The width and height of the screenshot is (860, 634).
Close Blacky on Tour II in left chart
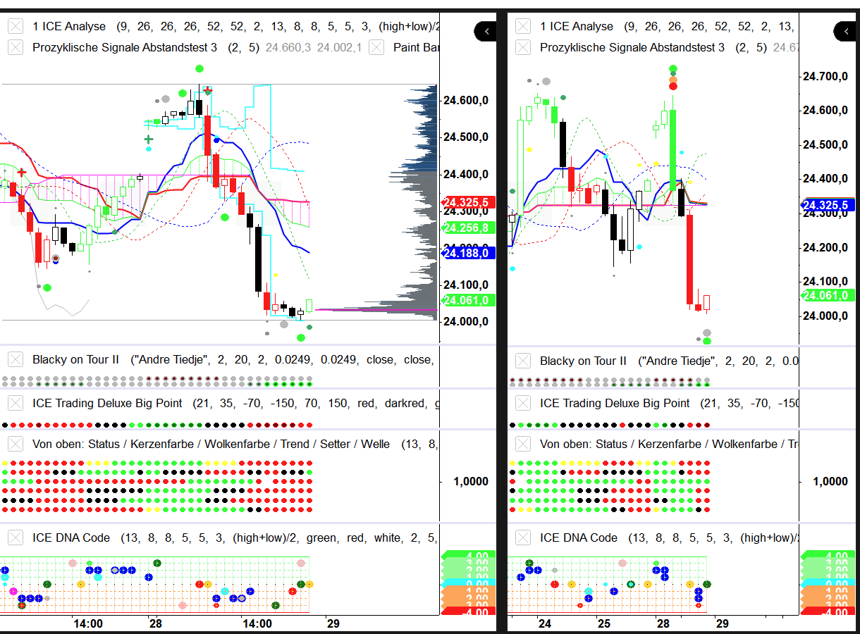pos(16,360)
